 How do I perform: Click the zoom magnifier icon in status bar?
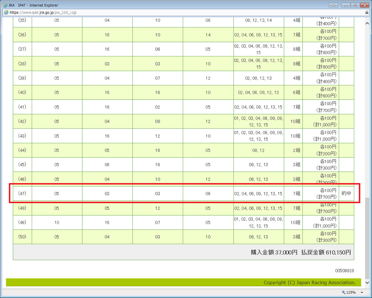[344, 292]
